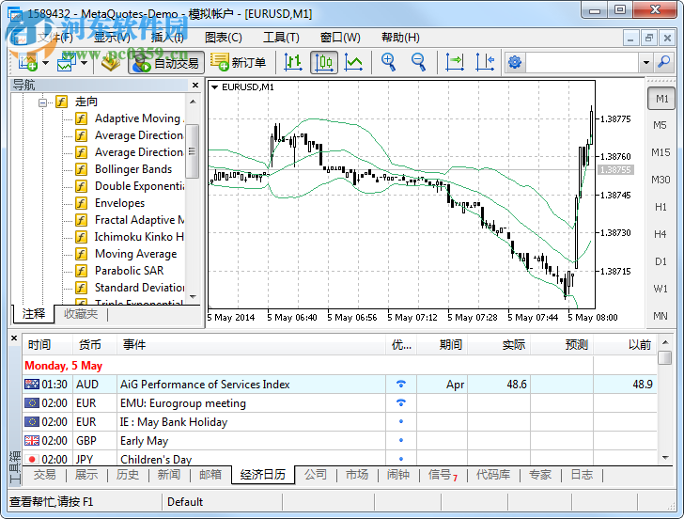
Task: Toggle chart auto scroll icon
Action: click(455, 62)
